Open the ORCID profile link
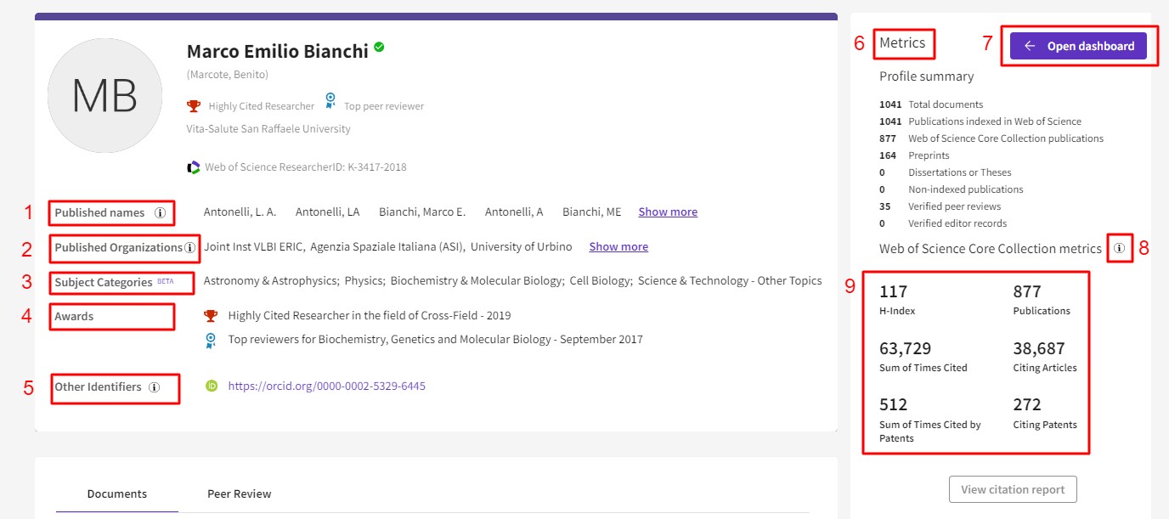The image size is (1169, 519). 326,386
